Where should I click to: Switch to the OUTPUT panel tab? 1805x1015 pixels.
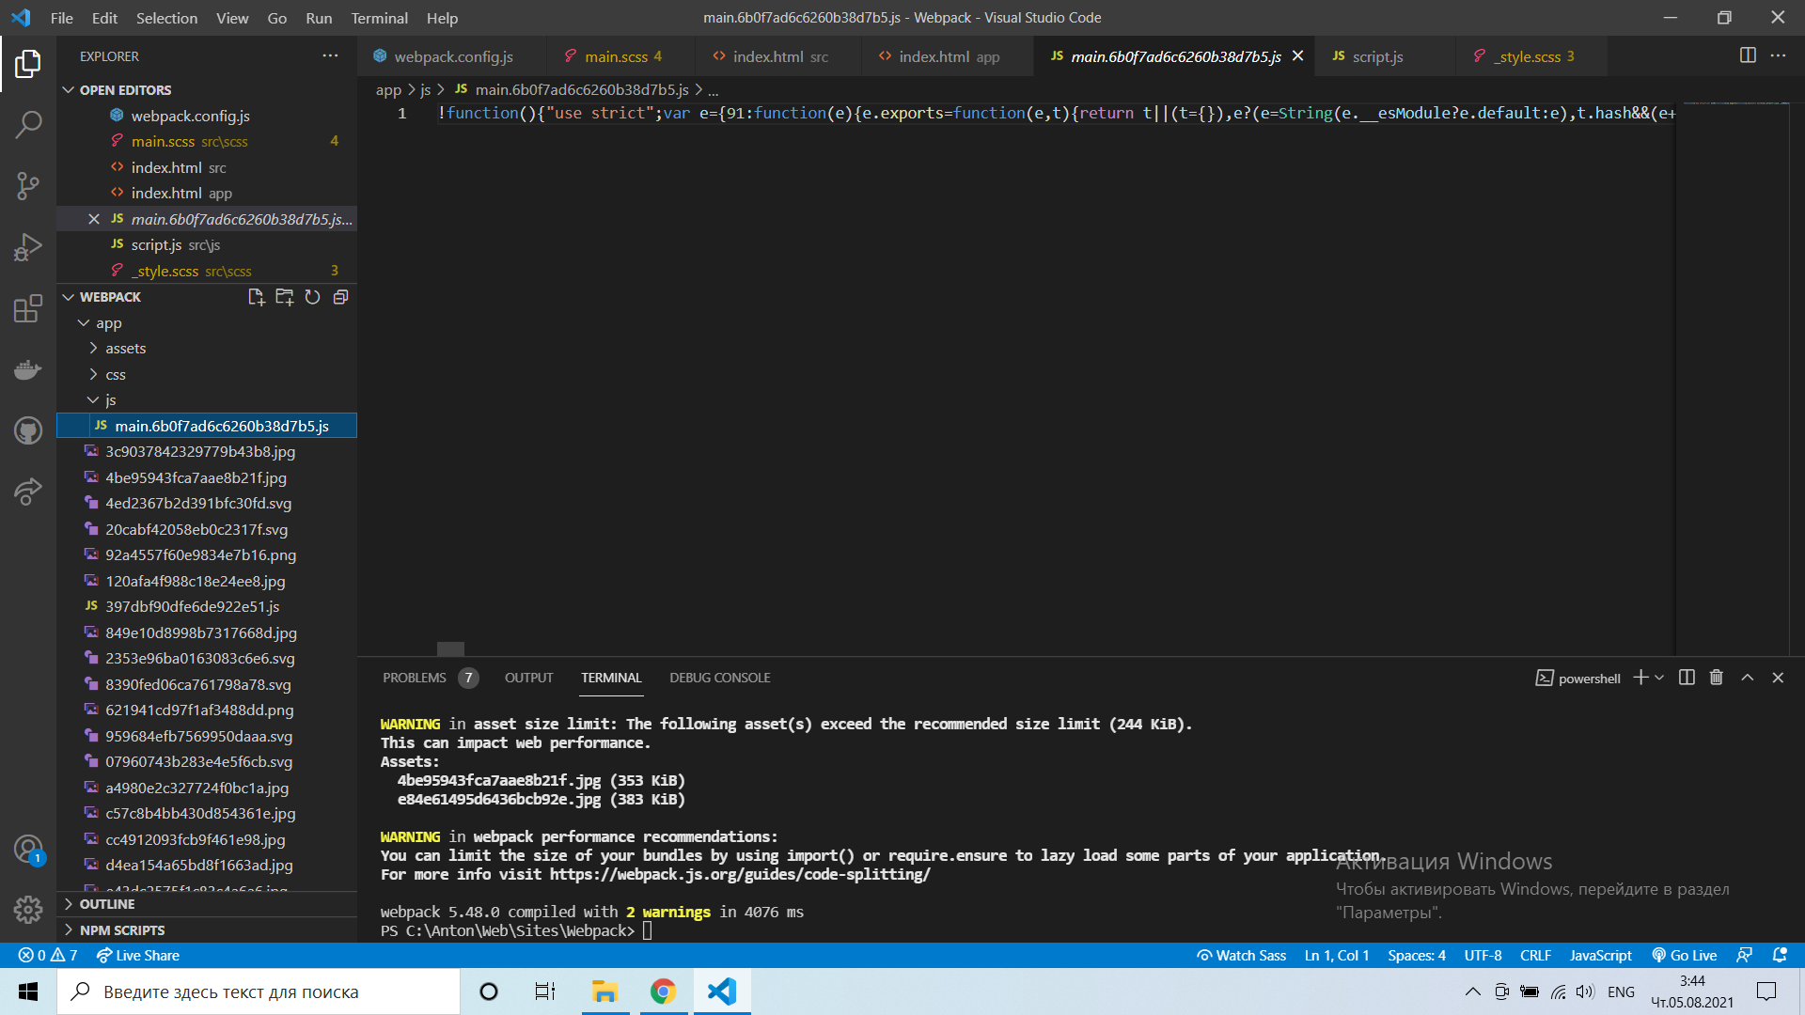click(x=528, y=678)
